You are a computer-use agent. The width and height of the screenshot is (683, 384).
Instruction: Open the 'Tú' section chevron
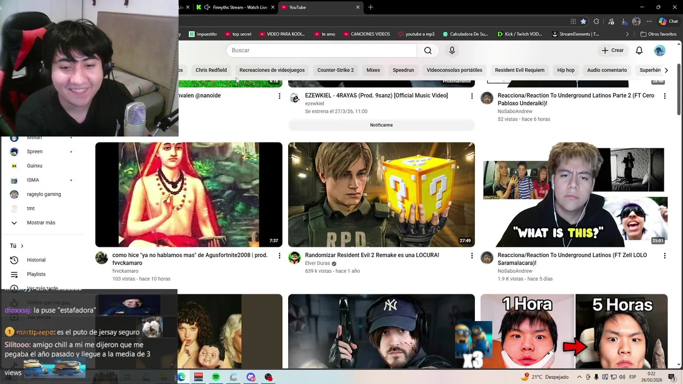(22, 246)
